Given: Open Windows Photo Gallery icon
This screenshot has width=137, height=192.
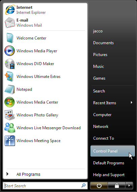Looking at the screenshot, I should click(10, 115).
